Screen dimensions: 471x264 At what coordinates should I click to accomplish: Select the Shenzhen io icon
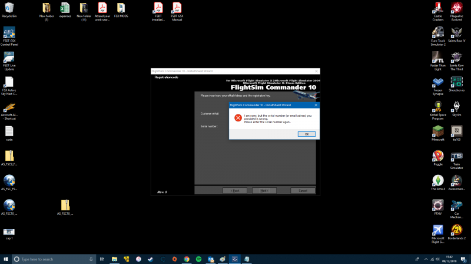(x=456, y=84)
